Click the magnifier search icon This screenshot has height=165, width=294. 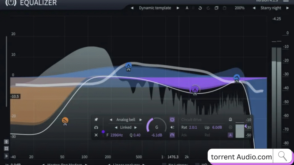click(283, 156)
